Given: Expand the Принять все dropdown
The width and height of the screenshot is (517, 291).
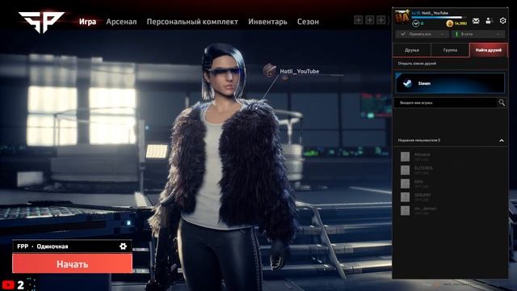Looking at the screenshot, I should pos(422,34).
